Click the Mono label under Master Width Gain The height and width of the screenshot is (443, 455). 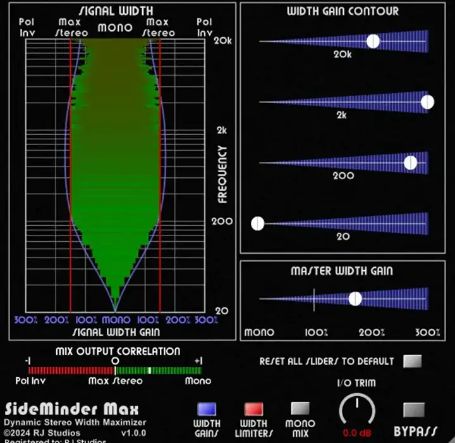tap(259, 332)
